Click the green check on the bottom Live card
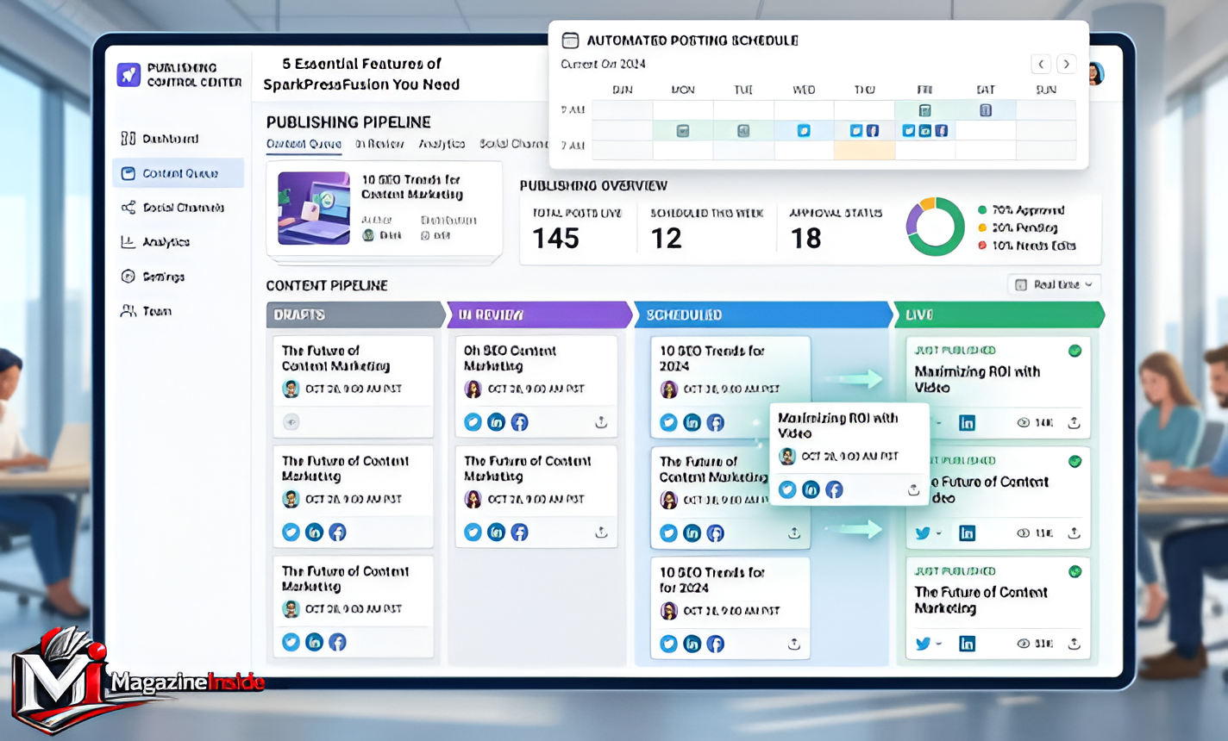1228x741 pixels. 1074,571
